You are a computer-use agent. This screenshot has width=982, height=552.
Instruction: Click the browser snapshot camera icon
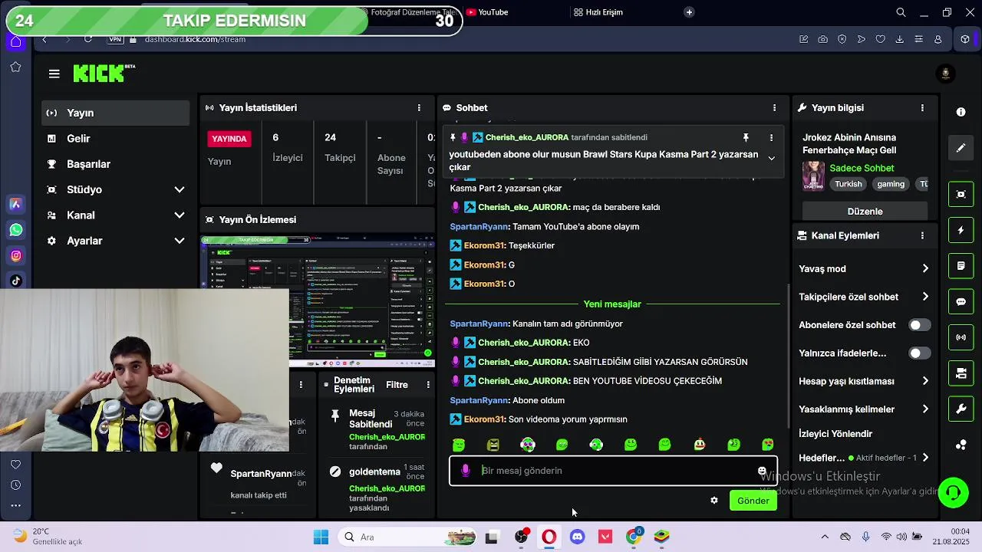(822, 39)
